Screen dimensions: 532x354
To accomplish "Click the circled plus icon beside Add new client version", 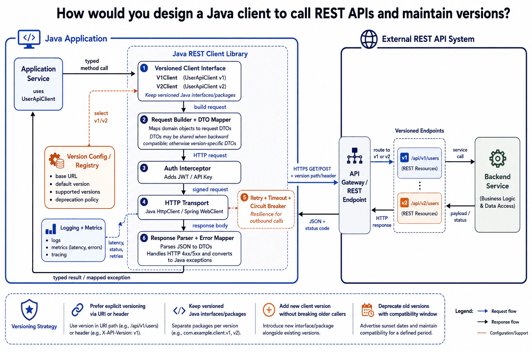I will pyautogui.click(x=269, y=310).
